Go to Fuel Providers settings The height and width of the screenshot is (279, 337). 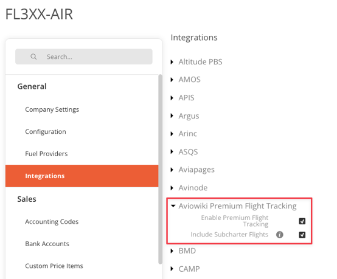click(46, 154)
